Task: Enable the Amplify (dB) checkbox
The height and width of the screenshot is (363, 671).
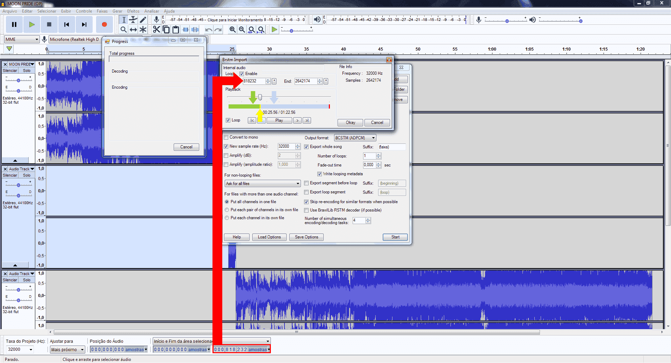Action: coord(226,155)
